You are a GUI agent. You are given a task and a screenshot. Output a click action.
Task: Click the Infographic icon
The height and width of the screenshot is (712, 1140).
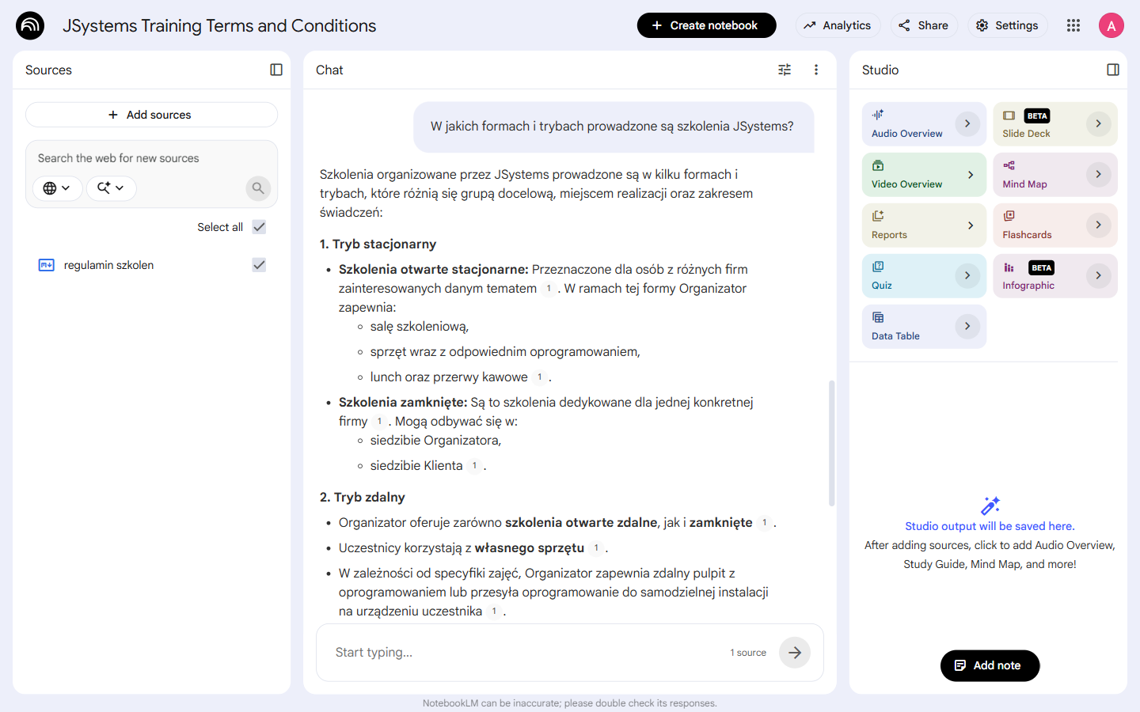(x=1009, y=267)
